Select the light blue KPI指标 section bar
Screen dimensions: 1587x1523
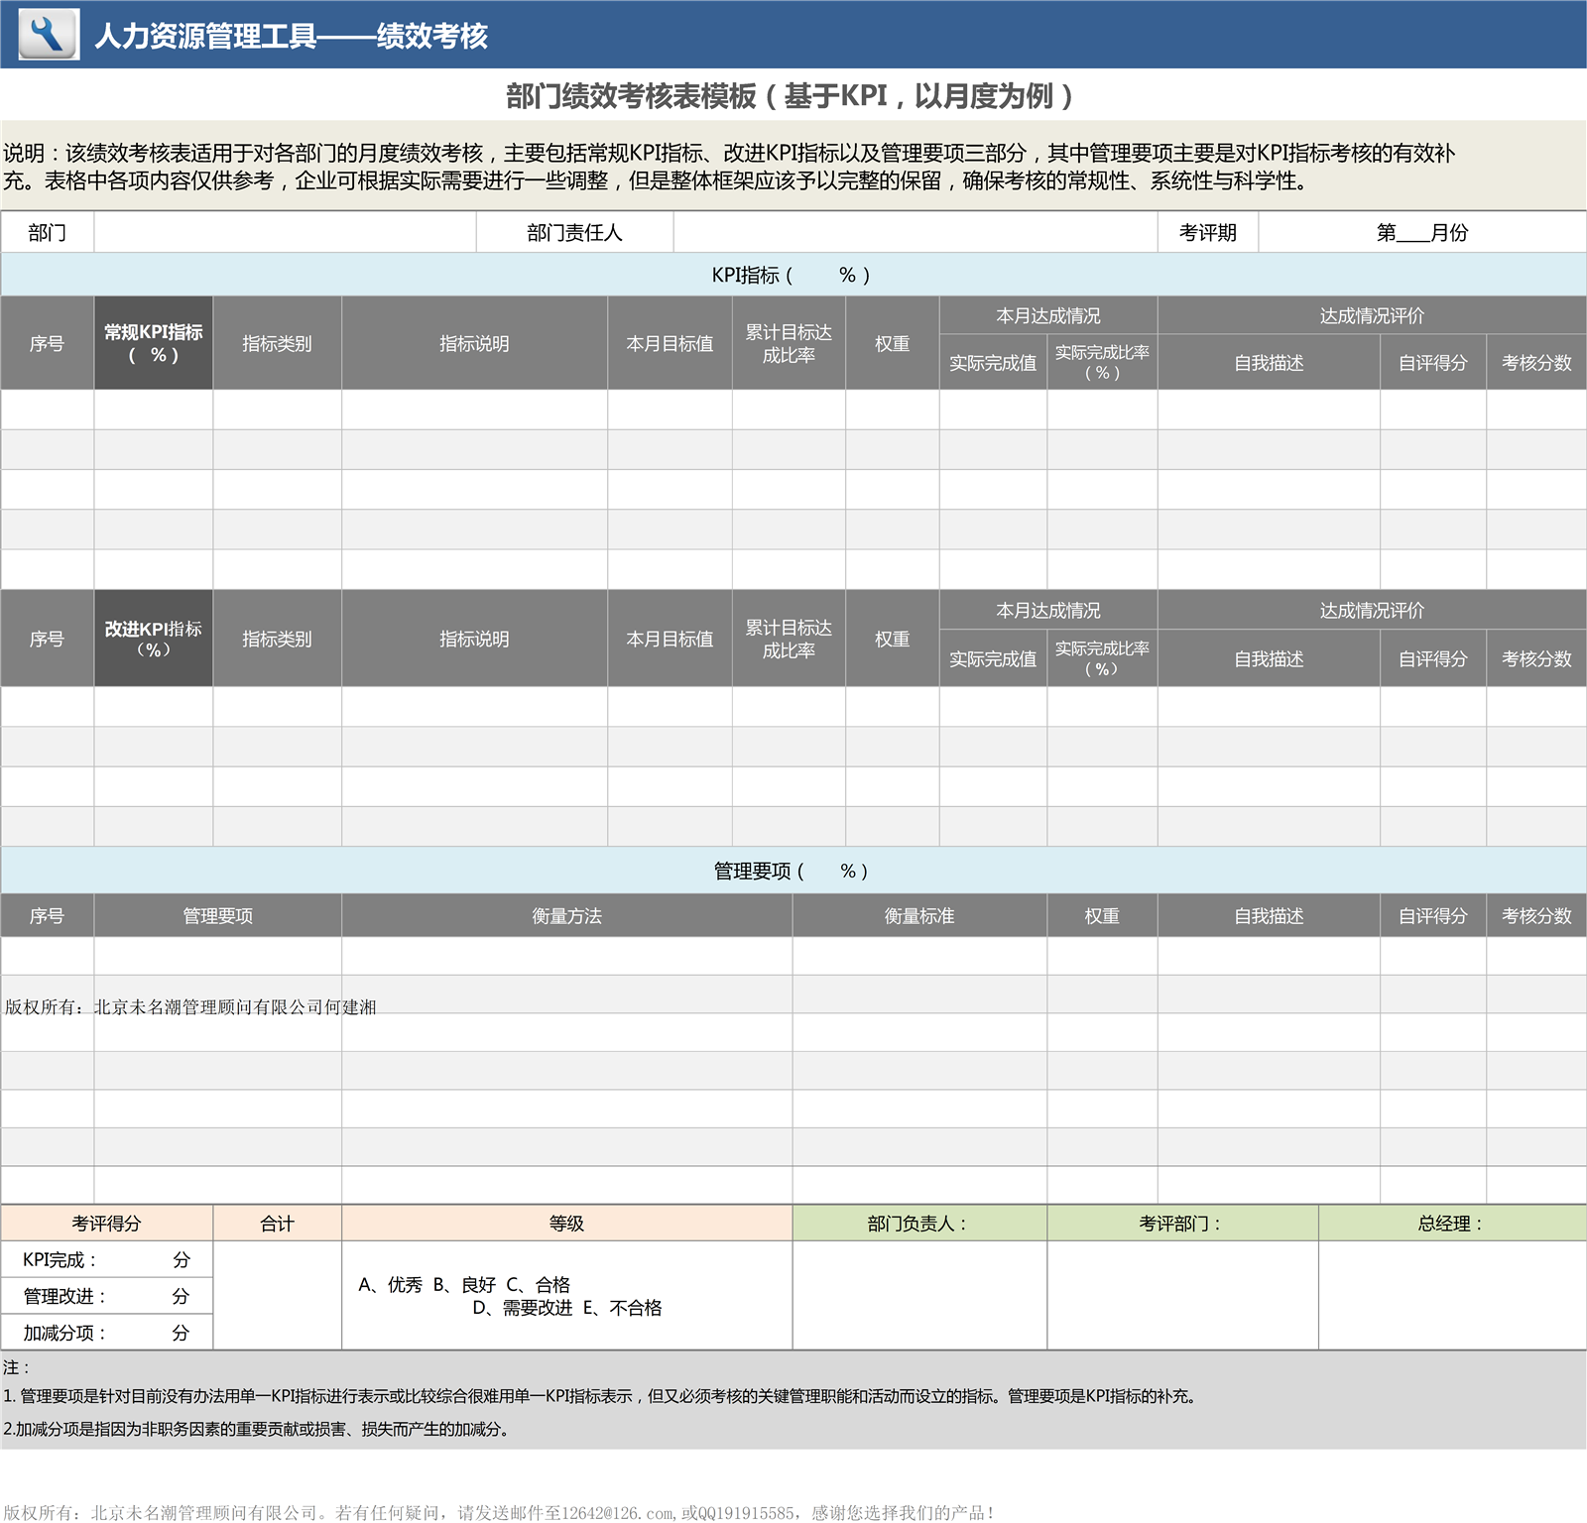click(792, 276)
